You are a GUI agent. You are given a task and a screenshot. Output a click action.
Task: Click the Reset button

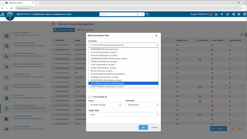tap(239, 129)
